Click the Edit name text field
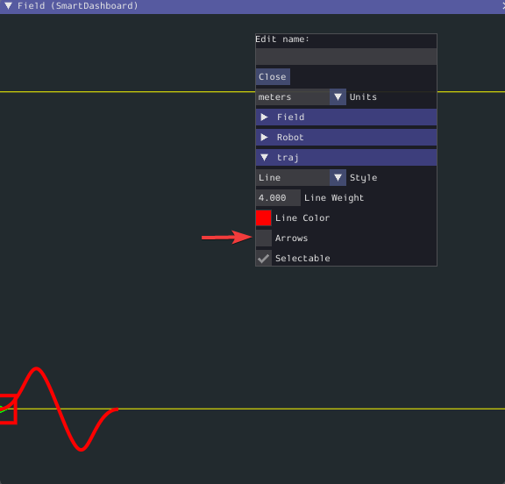Screen dimensions: 505x484 (346, 57)
